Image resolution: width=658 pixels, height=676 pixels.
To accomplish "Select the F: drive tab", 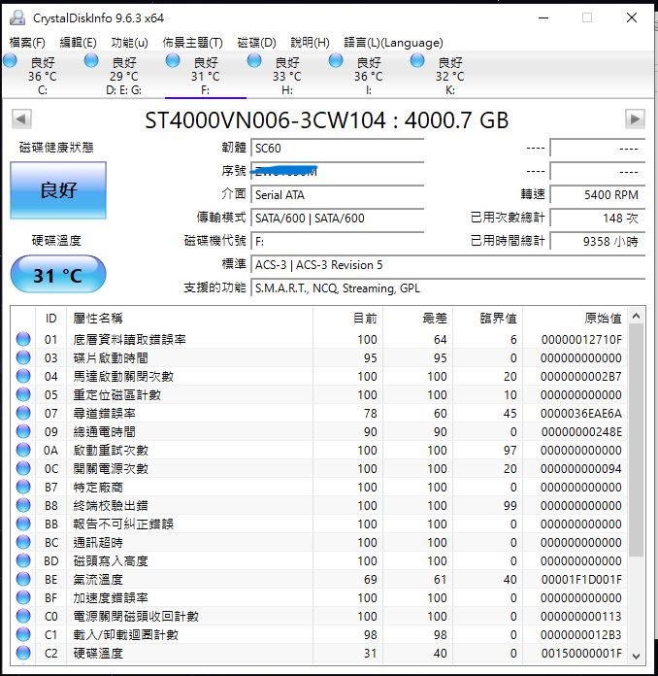I will pos(206,75).
